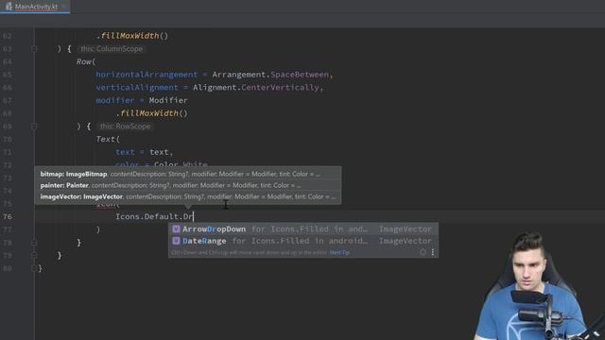605x340 pixels.
Task: Click the Kotlin file icon on MainActivity.kt tab
Action: (x=9, y=7)
